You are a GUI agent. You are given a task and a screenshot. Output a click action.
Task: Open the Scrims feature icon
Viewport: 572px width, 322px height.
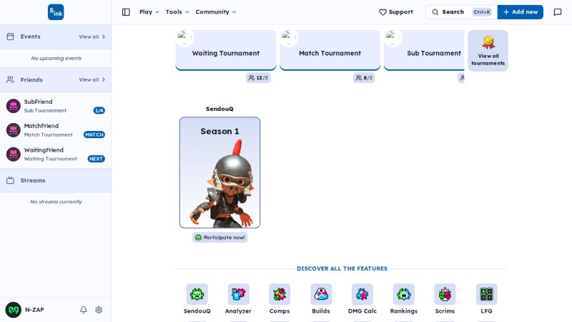[x=445, y=294]
